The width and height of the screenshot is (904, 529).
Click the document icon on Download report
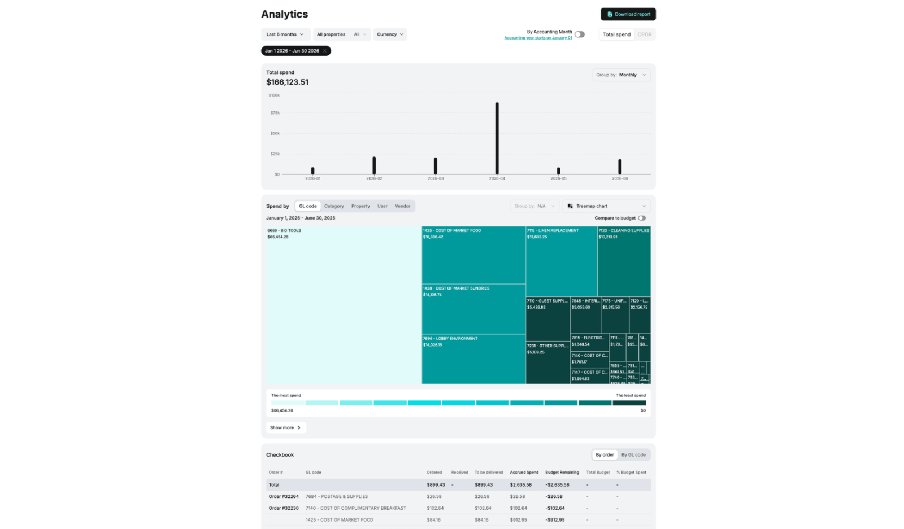(610, 14)
